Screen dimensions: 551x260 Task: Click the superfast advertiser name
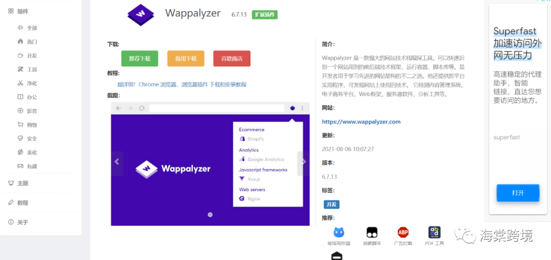tap(507, 137)
